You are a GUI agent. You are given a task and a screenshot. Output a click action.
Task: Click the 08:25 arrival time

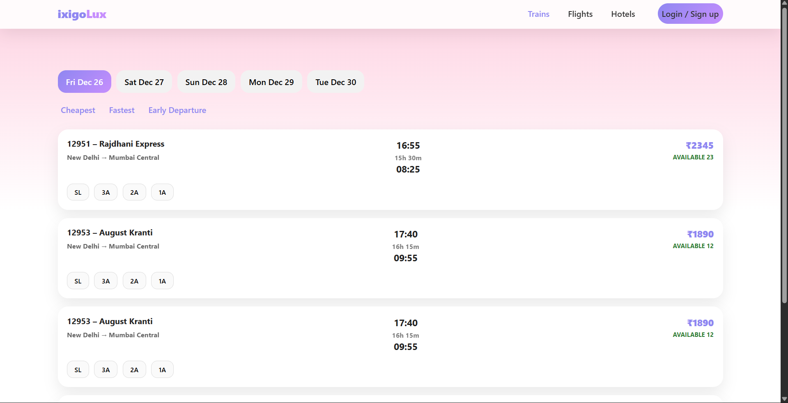point(408,169)
